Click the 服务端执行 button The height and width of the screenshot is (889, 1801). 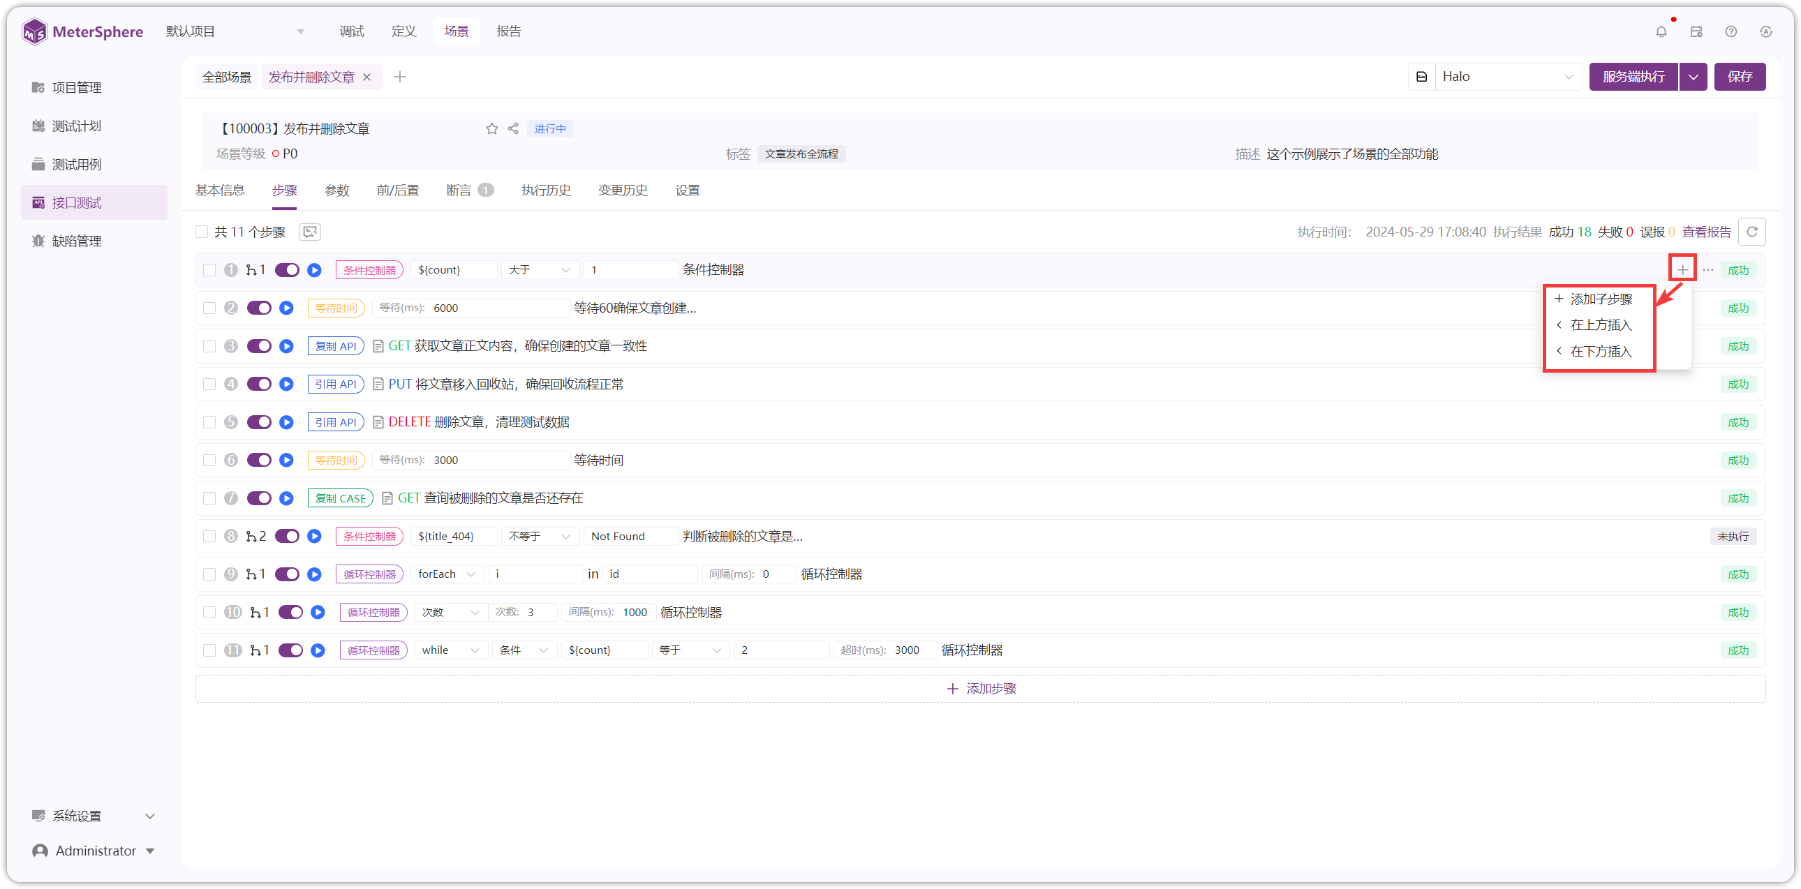coord(1633,77)
